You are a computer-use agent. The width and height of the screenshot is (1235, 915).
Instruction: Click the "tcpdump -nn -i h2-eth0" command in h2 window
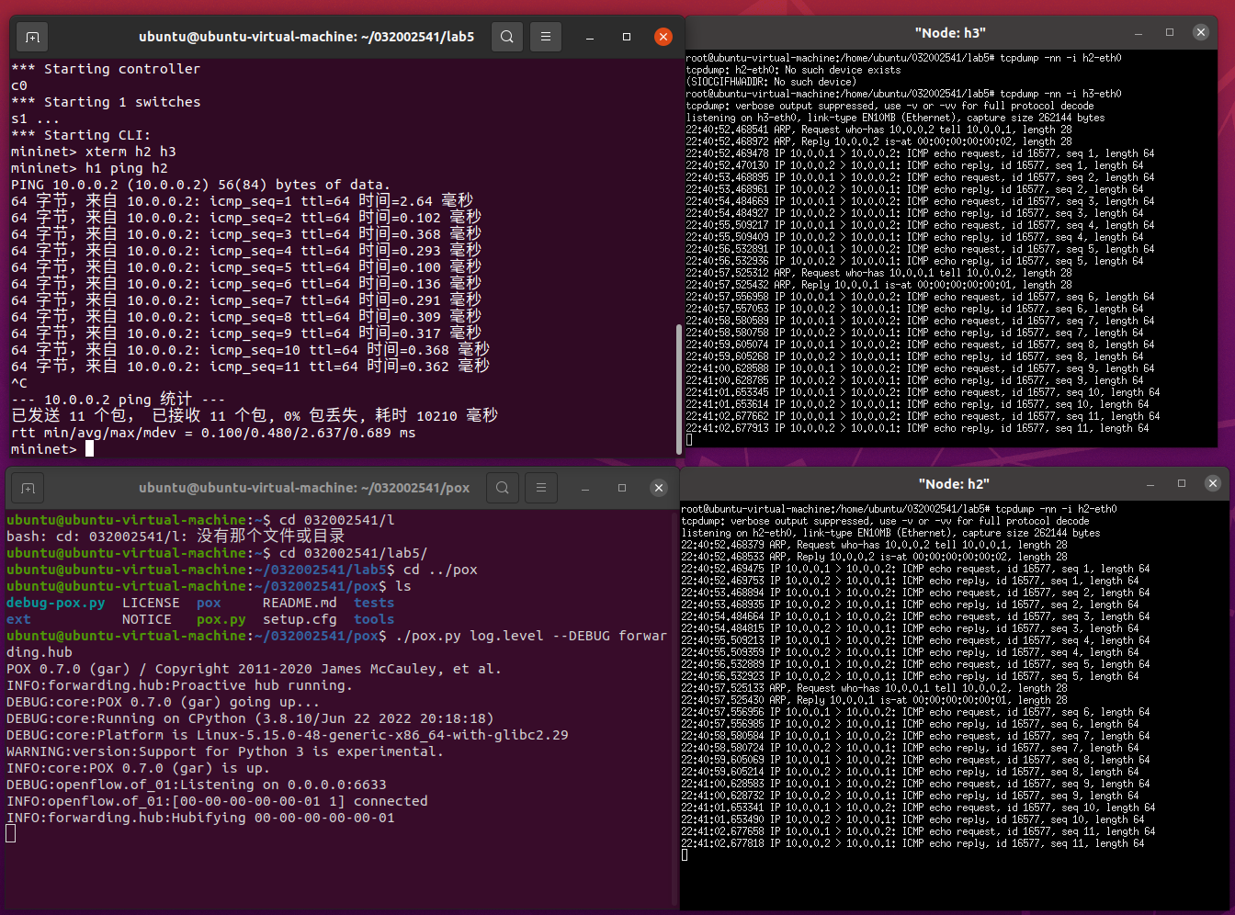(x=899, y=509)
